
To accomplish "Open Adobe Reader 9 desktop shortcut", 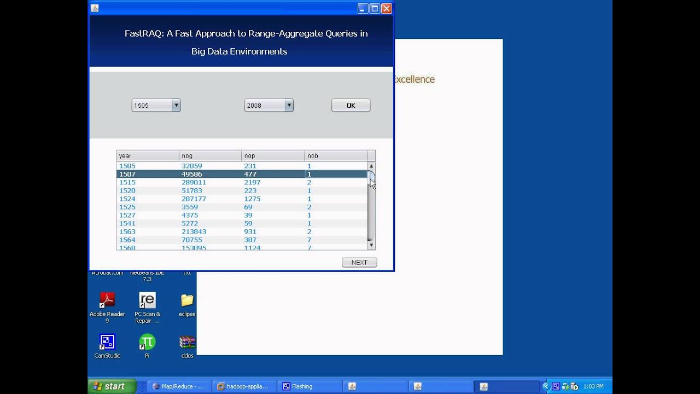I will 107,308.
